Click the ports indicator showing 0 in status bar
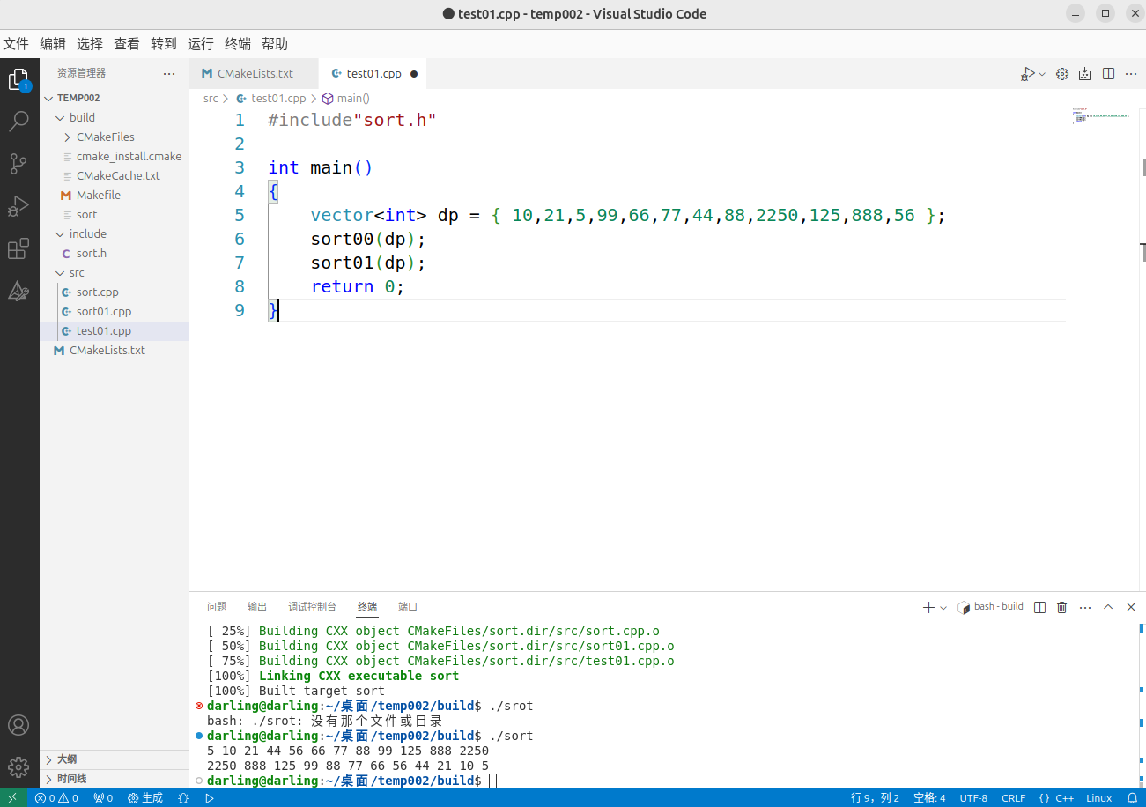 pos(103,798)
